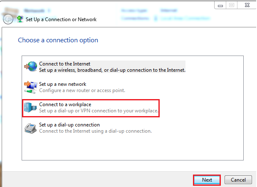The image size is (257, 187).
Task: Click the telephone dial-up icon
Action: coord(31,128)
